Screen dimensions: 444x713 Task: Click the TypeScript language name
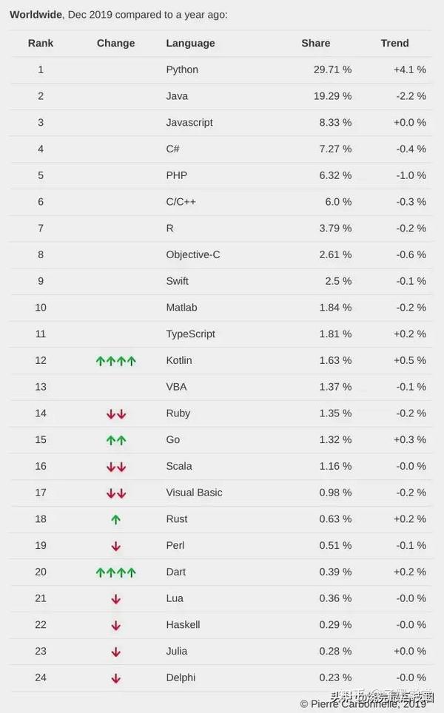(x=190, y=334)
